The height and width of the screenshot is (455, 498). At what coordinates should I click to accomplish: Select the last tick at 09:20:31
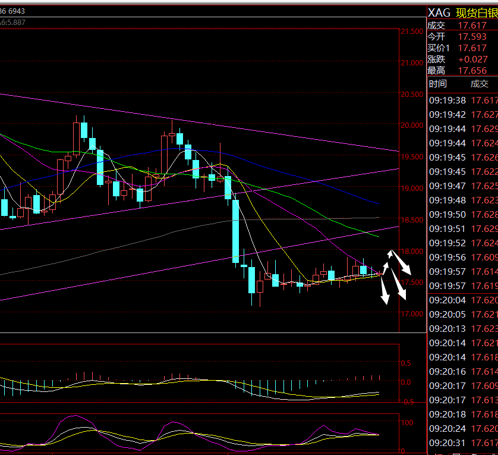click(x=462, y=443)
